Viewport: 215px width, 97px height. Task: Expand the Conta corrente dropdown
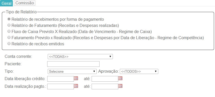coord(80,57)
